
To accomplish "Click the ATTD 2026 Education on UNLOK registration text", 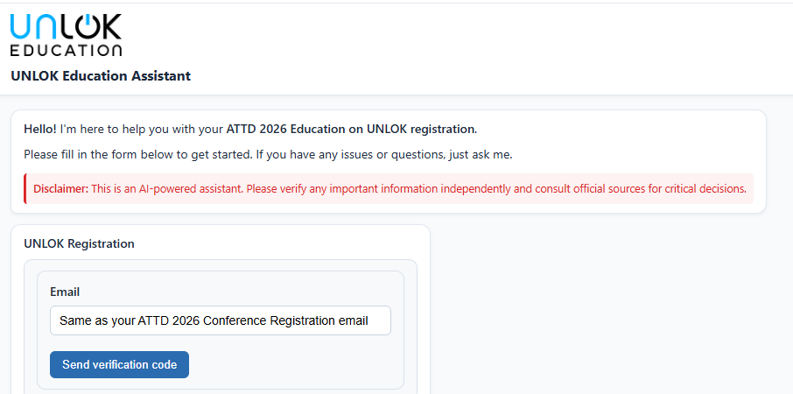I will (350, 129).
